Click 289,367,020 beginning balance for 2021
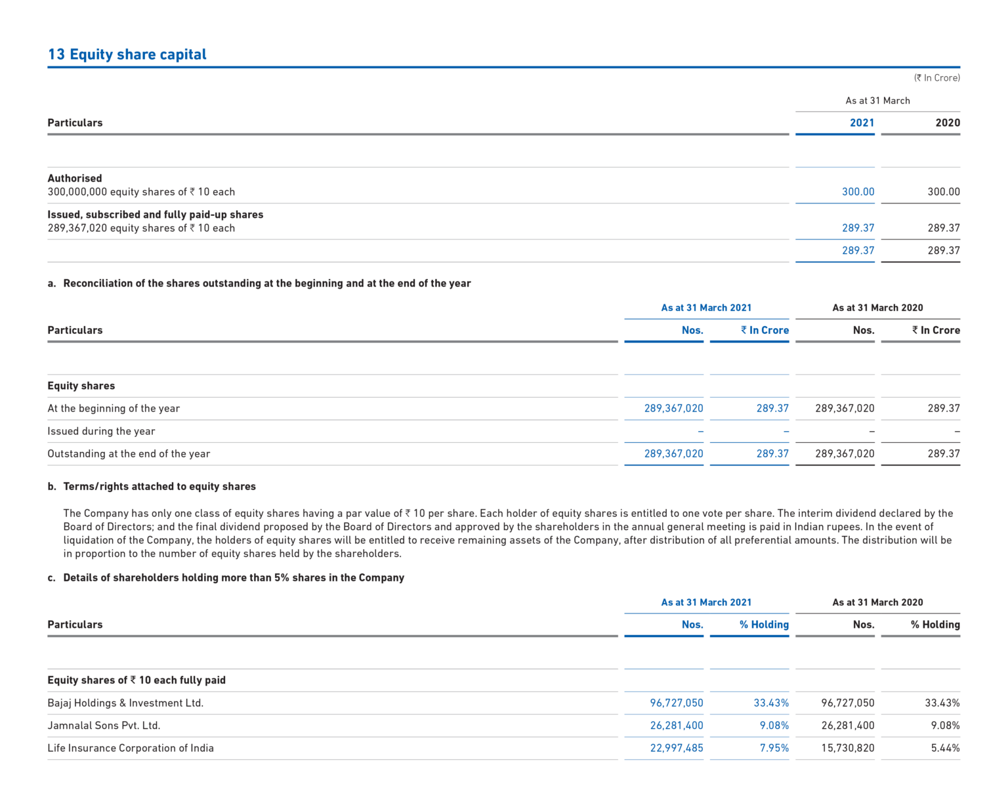The image size is (1008, 805). [673, 407]
